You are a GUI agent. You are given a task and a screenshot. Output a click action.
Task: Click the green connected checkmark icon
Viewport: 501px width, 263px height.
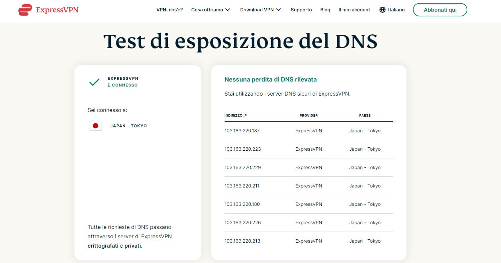click(x=94, y=82)
